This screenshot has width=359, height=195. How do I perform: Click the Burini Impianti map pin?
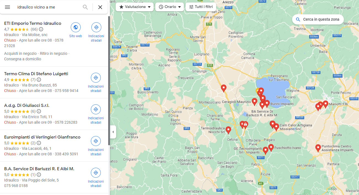coord(267,103)
